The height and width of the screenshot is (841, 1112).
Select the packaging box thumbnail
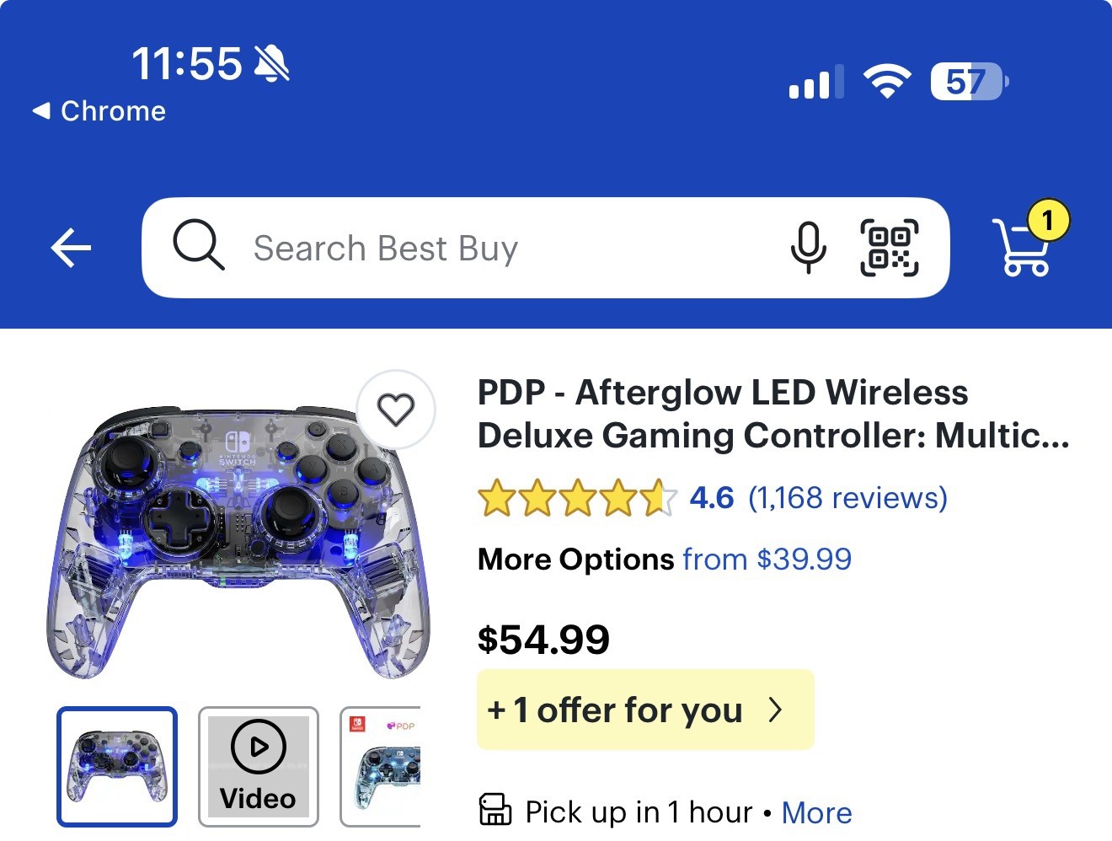(381, 767)
